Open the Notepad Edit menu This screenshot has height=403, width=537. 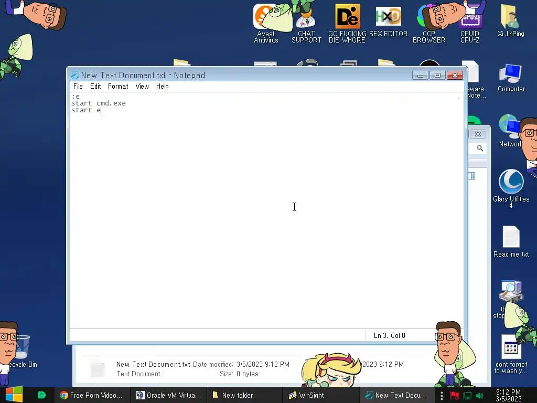pyautogui.click(x=95, y=87)
